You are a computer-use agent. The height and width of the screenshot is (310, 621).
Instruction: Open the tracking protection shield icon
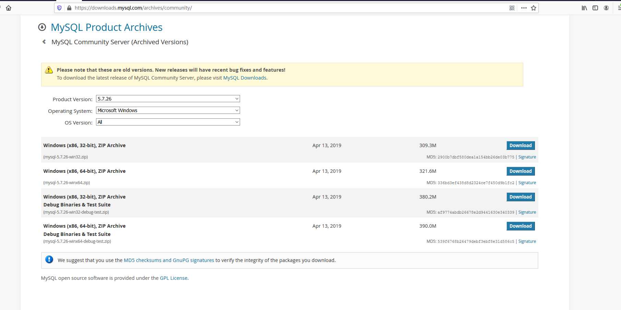pos(59,8)
